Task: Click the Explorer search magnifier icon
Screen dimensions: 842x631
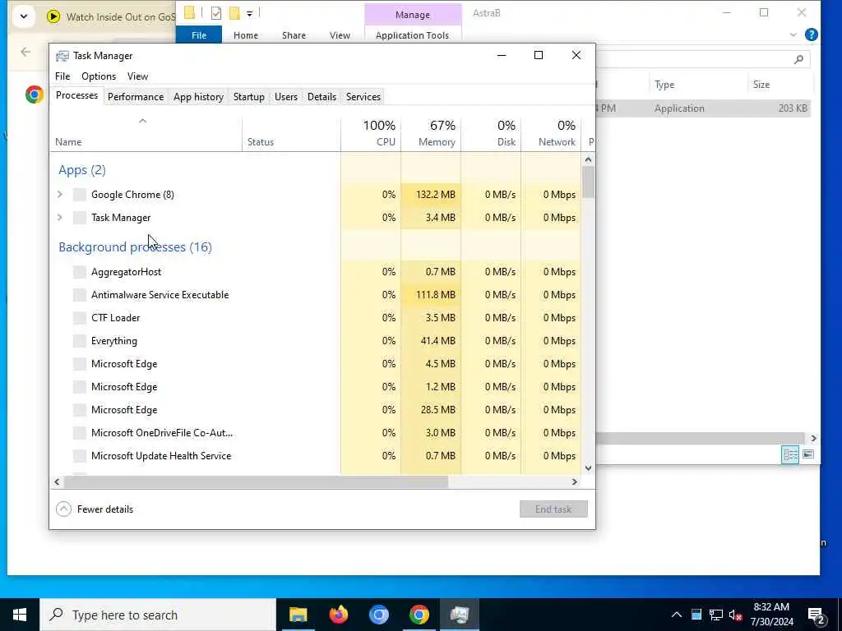Action: tap(798, 59)
